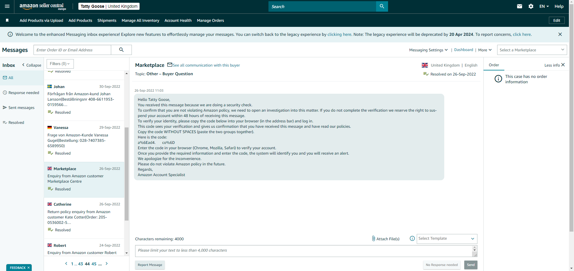Screen dimensions: 574x271
Task: Click the info icon in welcome banner
Action: coord(10,34)
